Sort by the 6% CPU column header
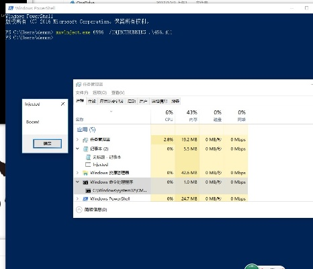Image resolution: width=313 pixels, height=269 pixels. (163, 116)
